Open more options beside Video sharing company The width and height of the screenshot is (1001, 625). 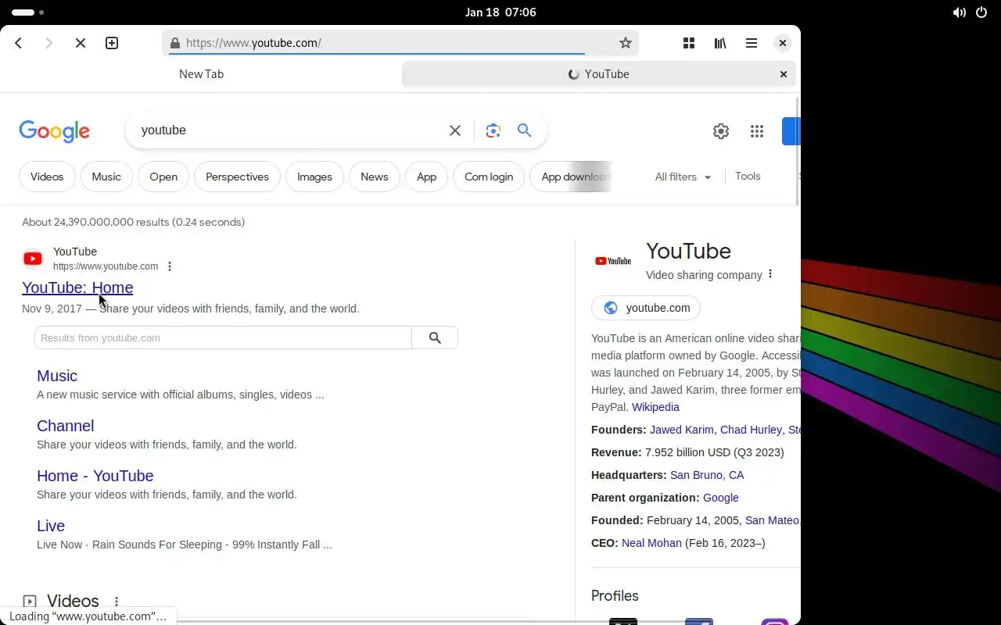click(x=770, y=274)
